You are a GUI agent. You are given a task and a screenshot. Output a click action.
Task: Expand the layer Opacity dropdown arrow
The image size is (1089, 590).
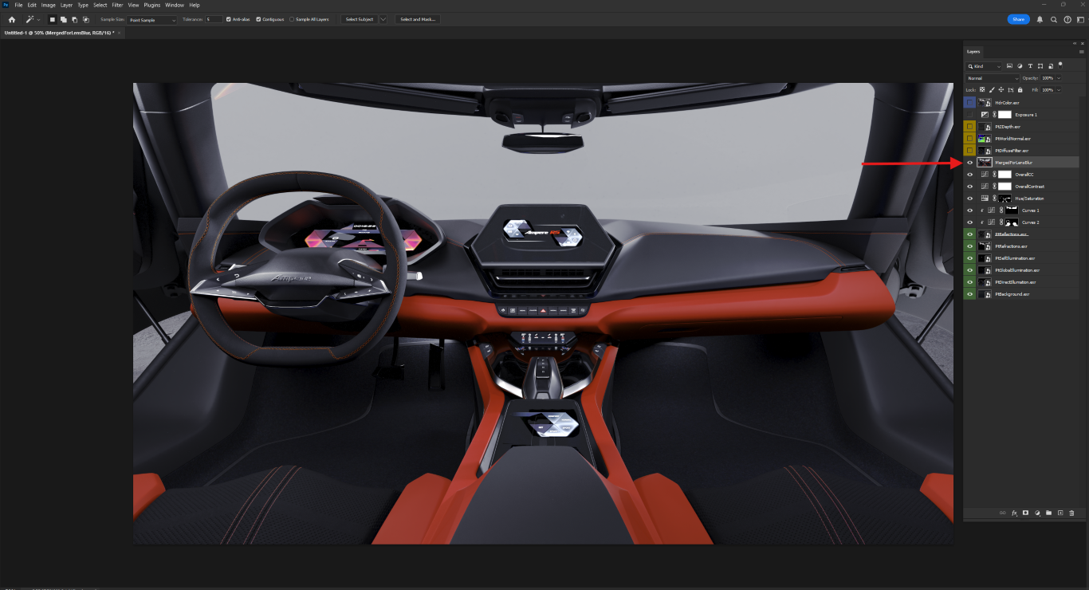click(x=1059, y=78)
